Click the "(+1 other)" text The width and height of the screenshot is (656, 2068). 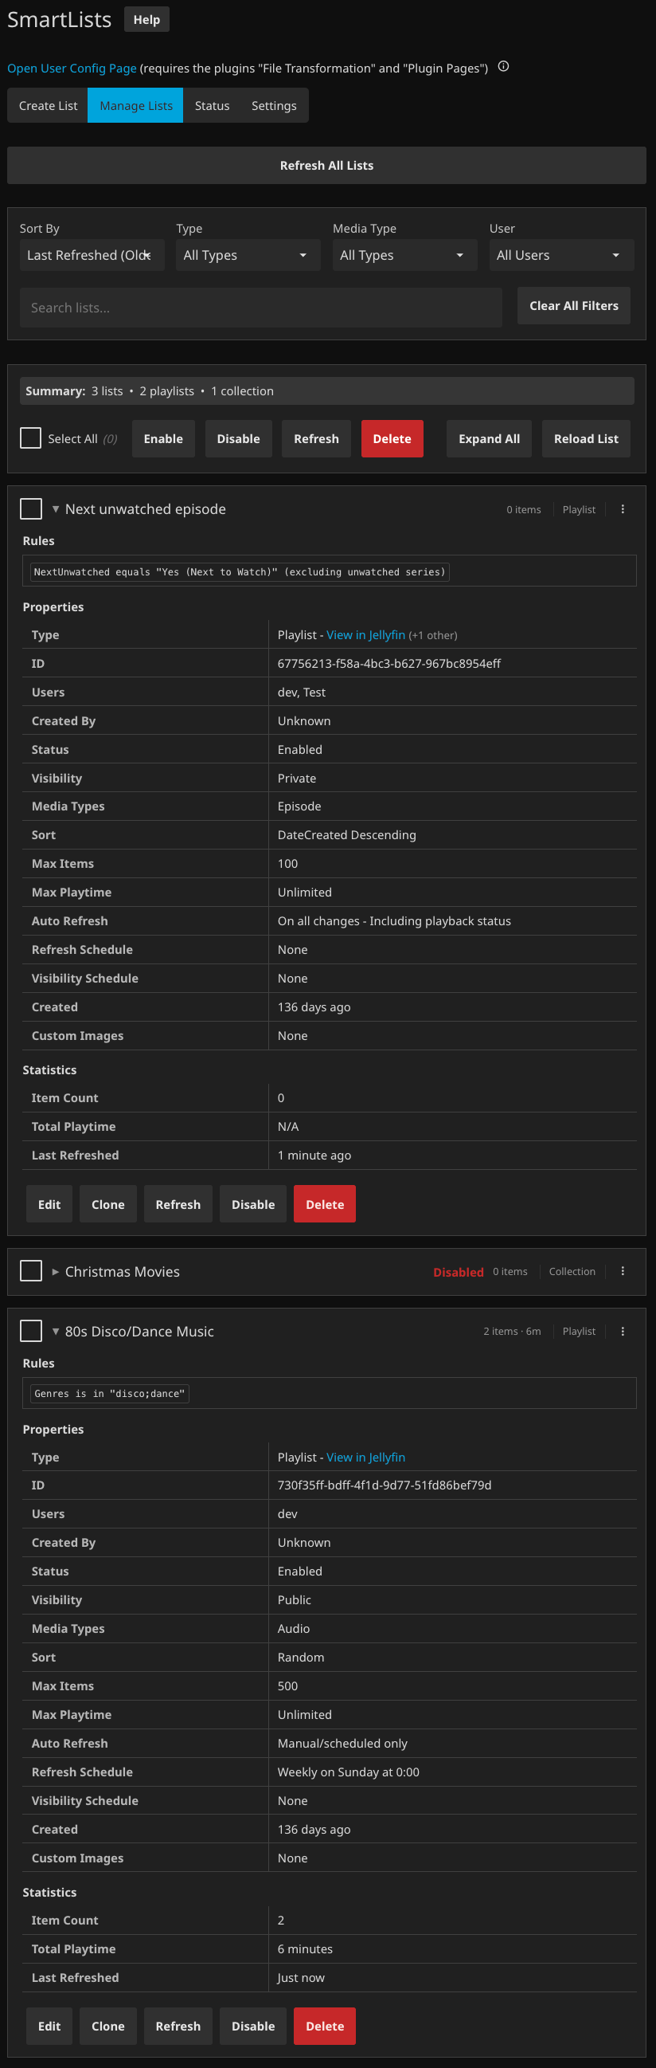(x=433, y=636)
